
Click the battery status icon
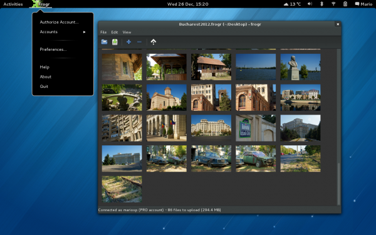pos(345,4)
